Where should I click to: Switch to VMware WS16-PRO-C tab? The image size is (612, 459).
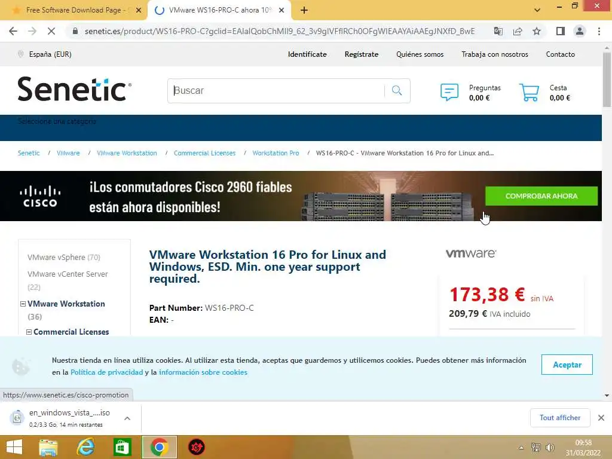[219, 10]
